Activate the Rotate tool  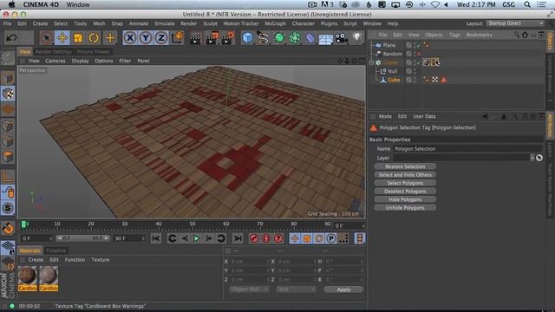point(94,38)
